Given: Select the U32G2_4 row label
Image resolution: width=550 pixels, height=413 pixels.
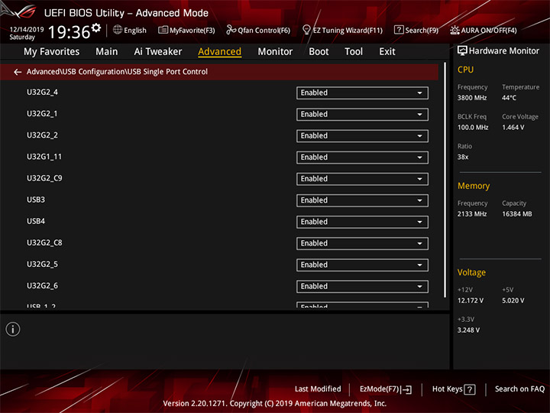Looking at the screenshot, I should click(x=43, y=93).
